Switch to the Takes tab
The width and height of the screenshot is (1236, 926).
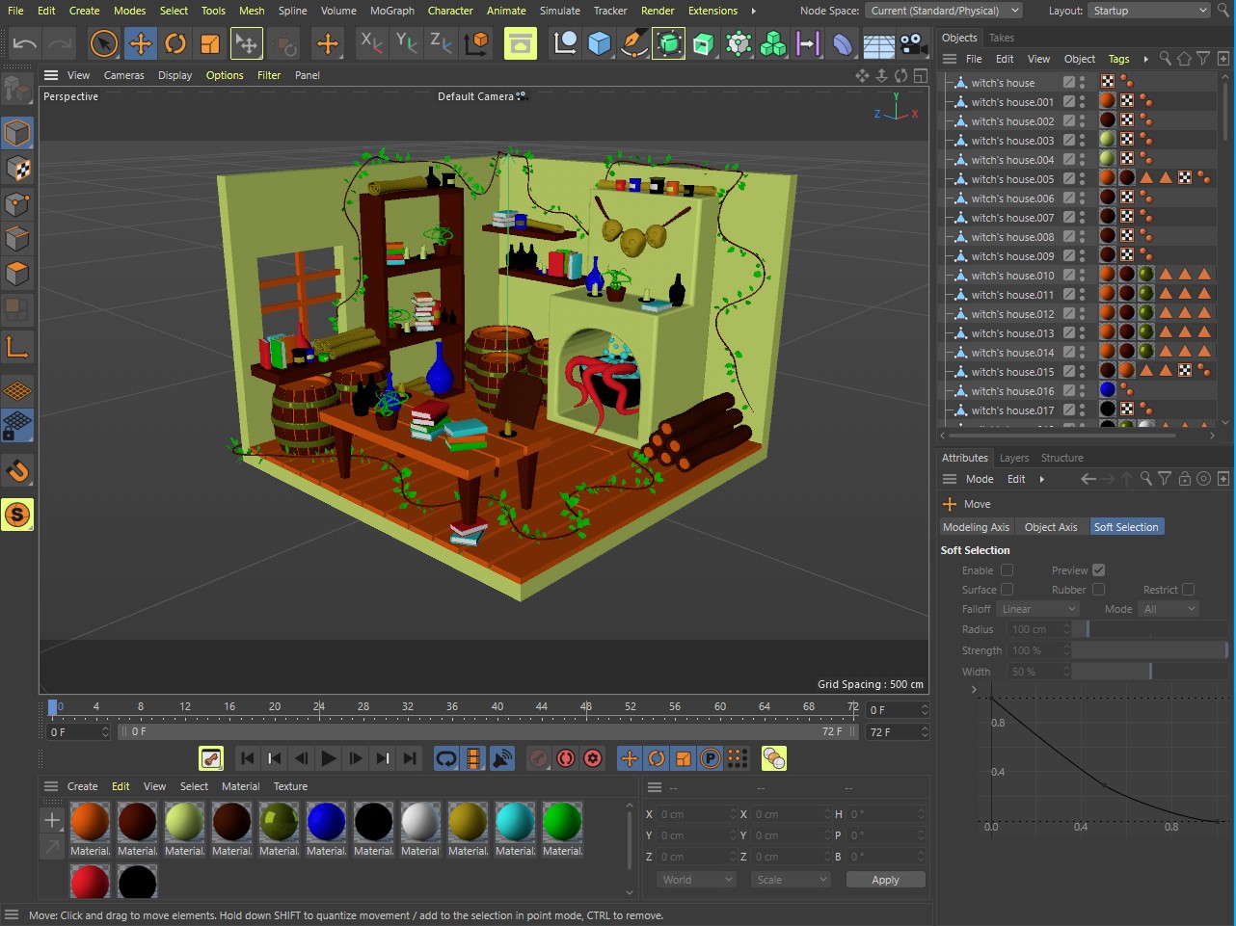[x=1002, y=38]
